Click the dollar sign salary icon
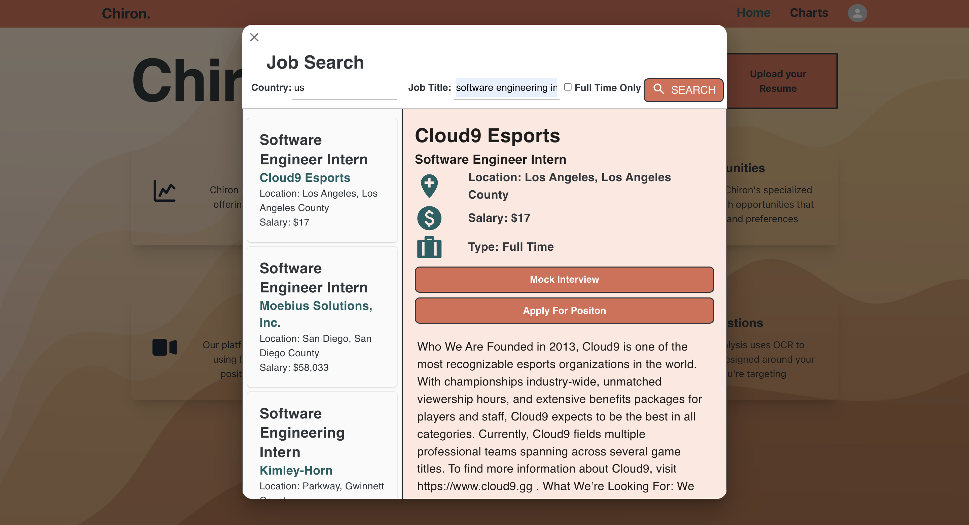Image resolution: width=969 pixels, height=525 pixels. point(429,218)
